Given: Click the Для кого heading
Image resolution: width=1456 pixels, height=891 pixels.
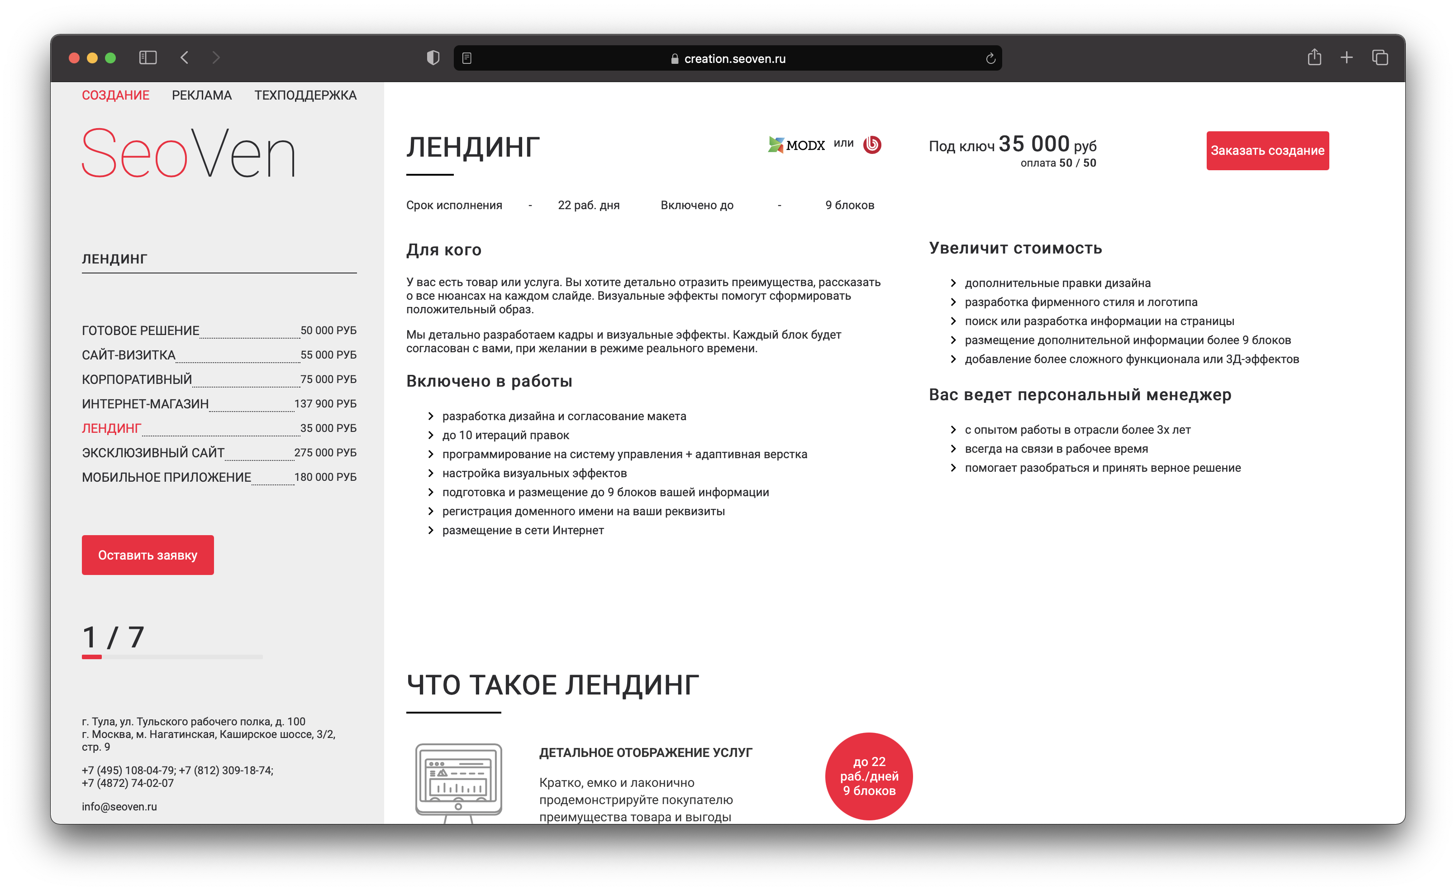Looking at the screenshot, I should tap(444, 250).
